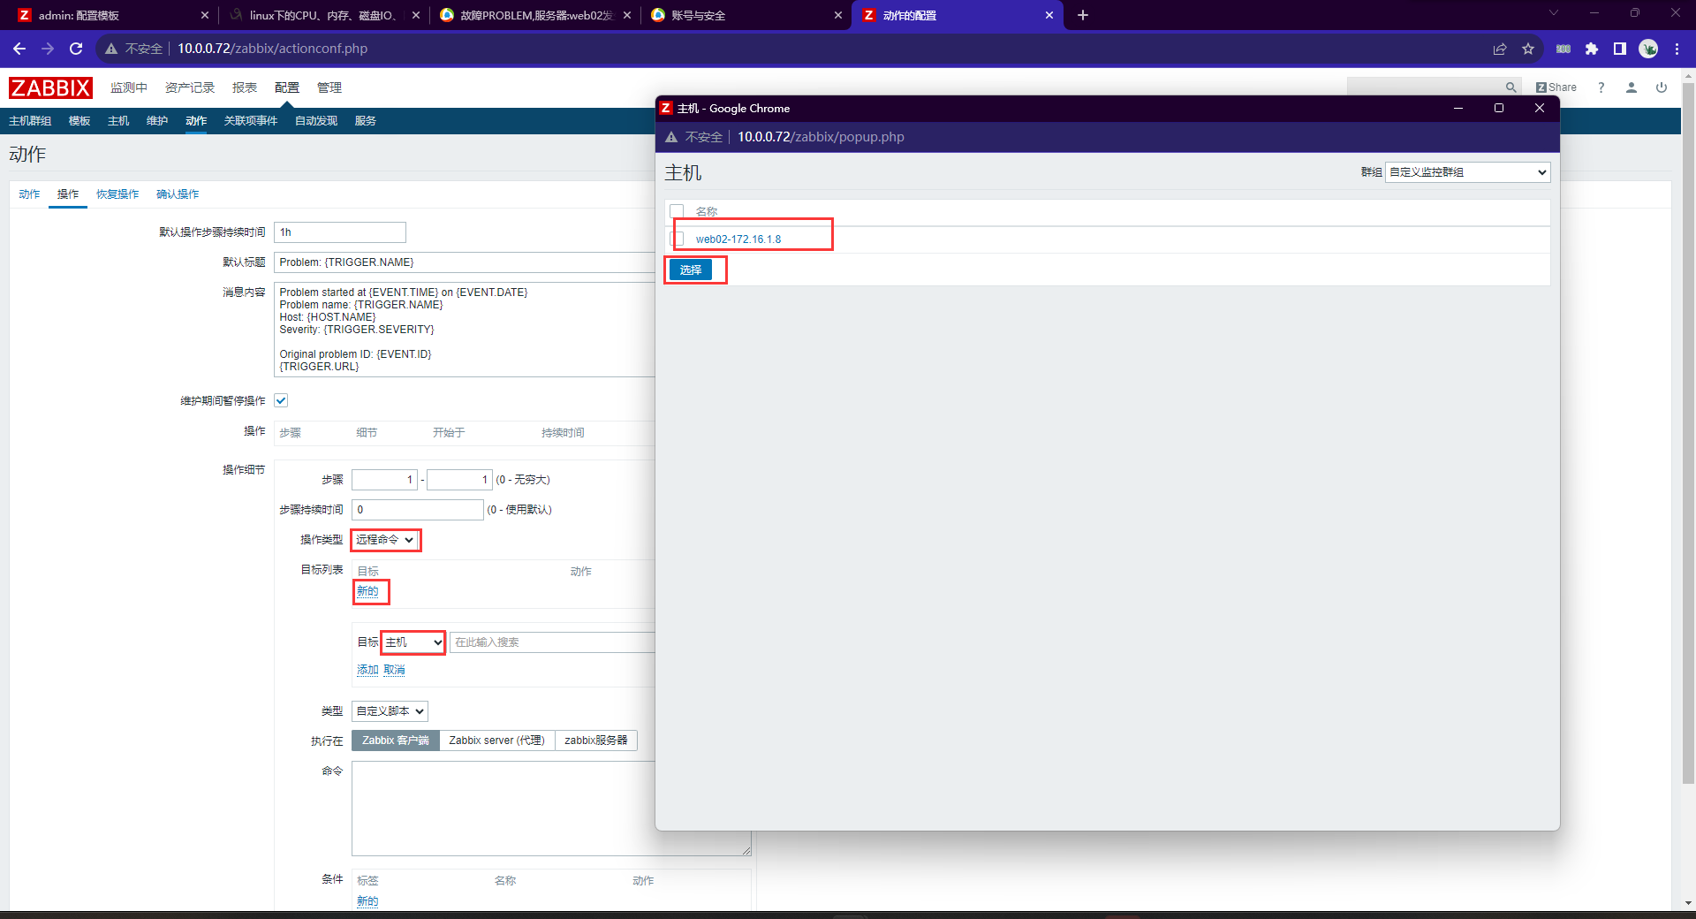Open Chrome extensions puzzle icon
Image resolution: width=1696 pixels, height=919 pixels.
click(1592, 49)
